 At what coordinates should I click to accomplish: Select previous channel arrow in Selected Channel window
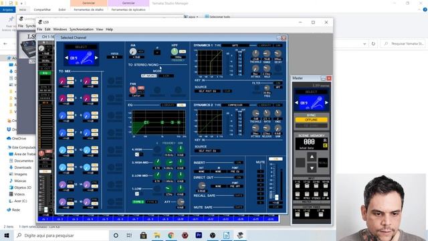tap(66, 58)
